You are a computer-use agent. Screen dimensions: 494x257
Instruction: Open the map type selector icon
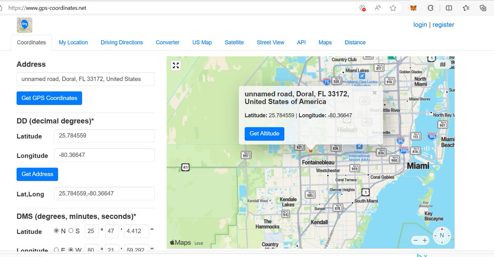tap(443, 64)
